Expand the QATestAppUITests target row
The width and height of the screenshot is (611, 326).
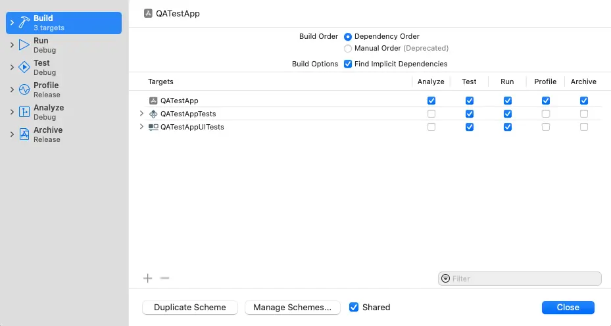pos(141,127)
